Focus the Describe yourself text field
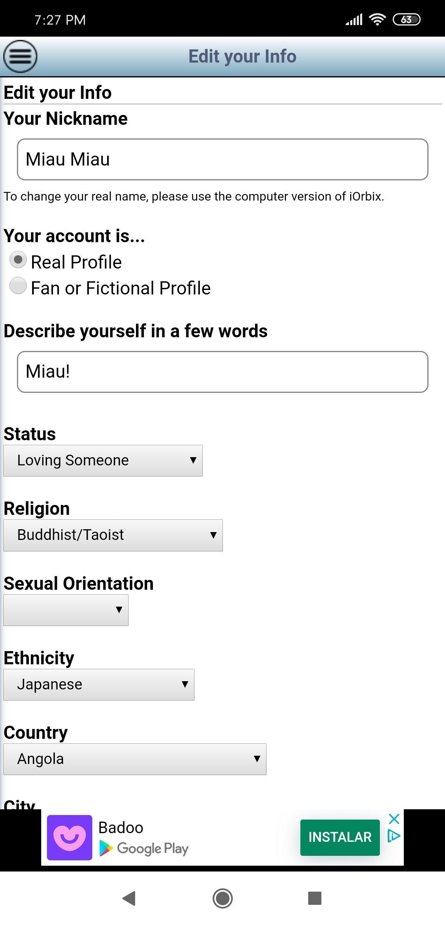The height and width of the screenshot is (925, 445). (222, 372)
